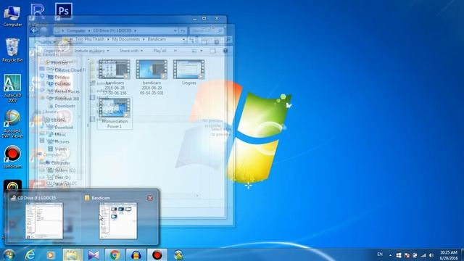Select Videos library in navigation pane
The width and height of the screenshot is (464, 261).
coord(60,149)
